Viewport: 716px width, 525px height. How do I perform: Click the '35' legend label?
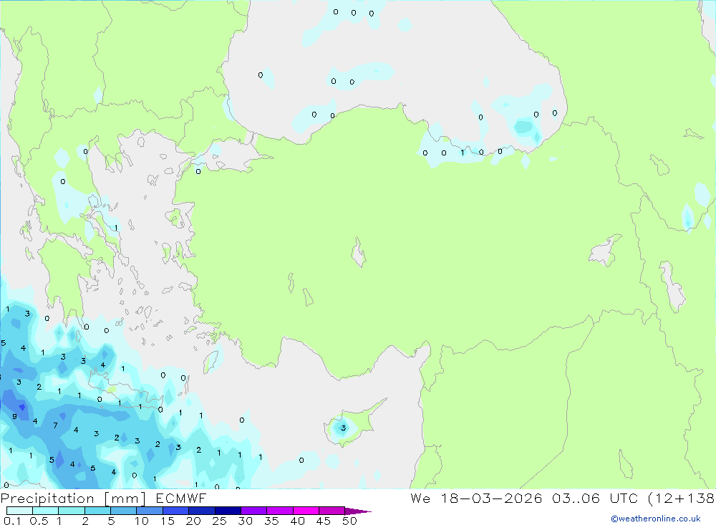(x=271, y=521)
